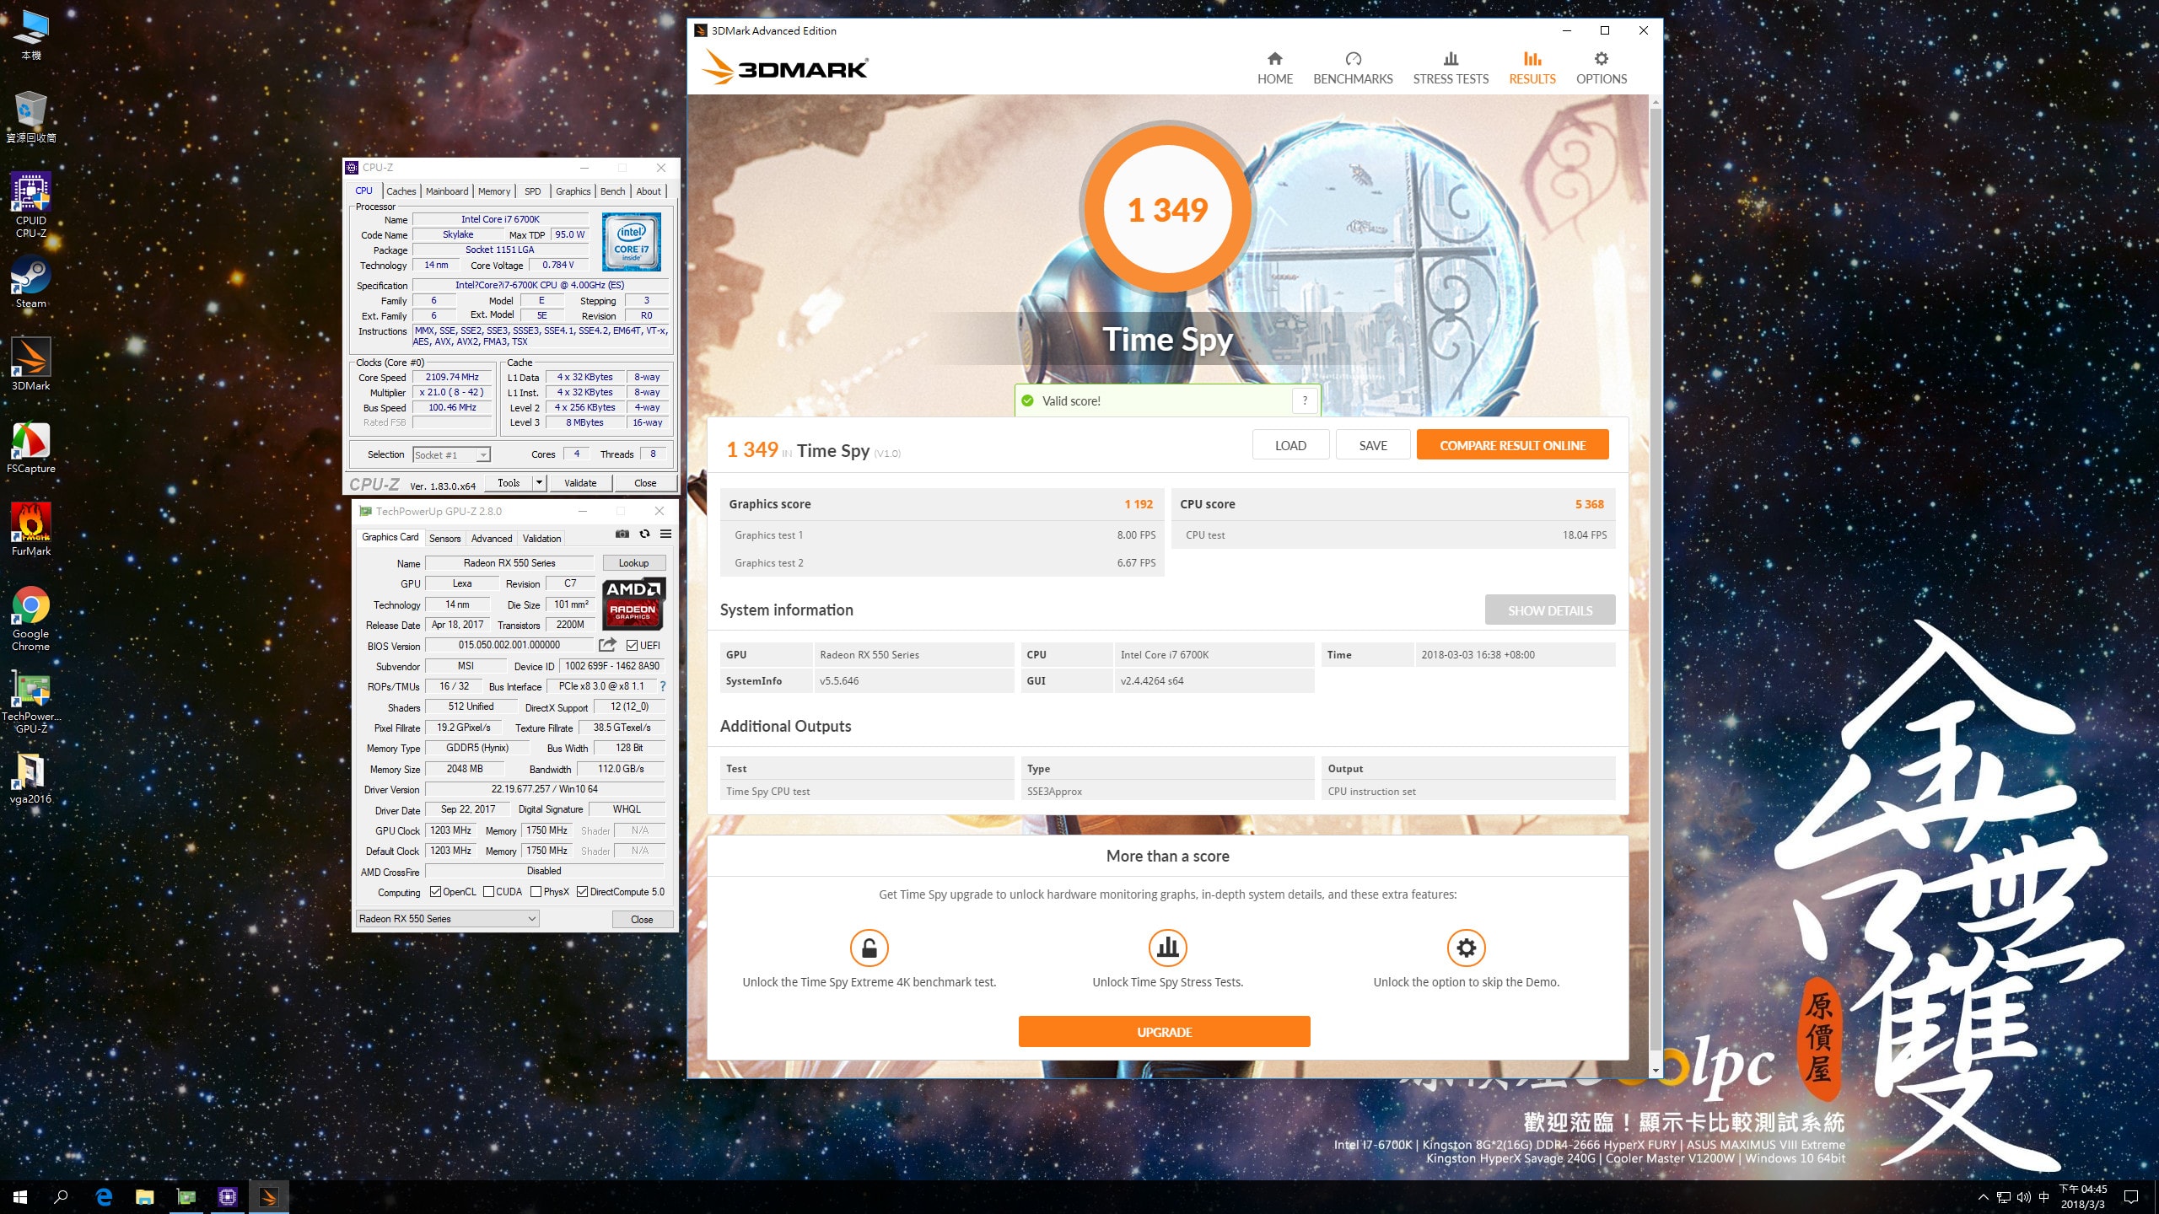2159x1214 pixels.
Task: Click Compare Result Online button
Action: pyautogui.click(x=1512, y=445)
